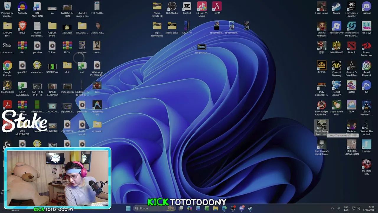Open File Explorer from the taskbar

(216, 208)
